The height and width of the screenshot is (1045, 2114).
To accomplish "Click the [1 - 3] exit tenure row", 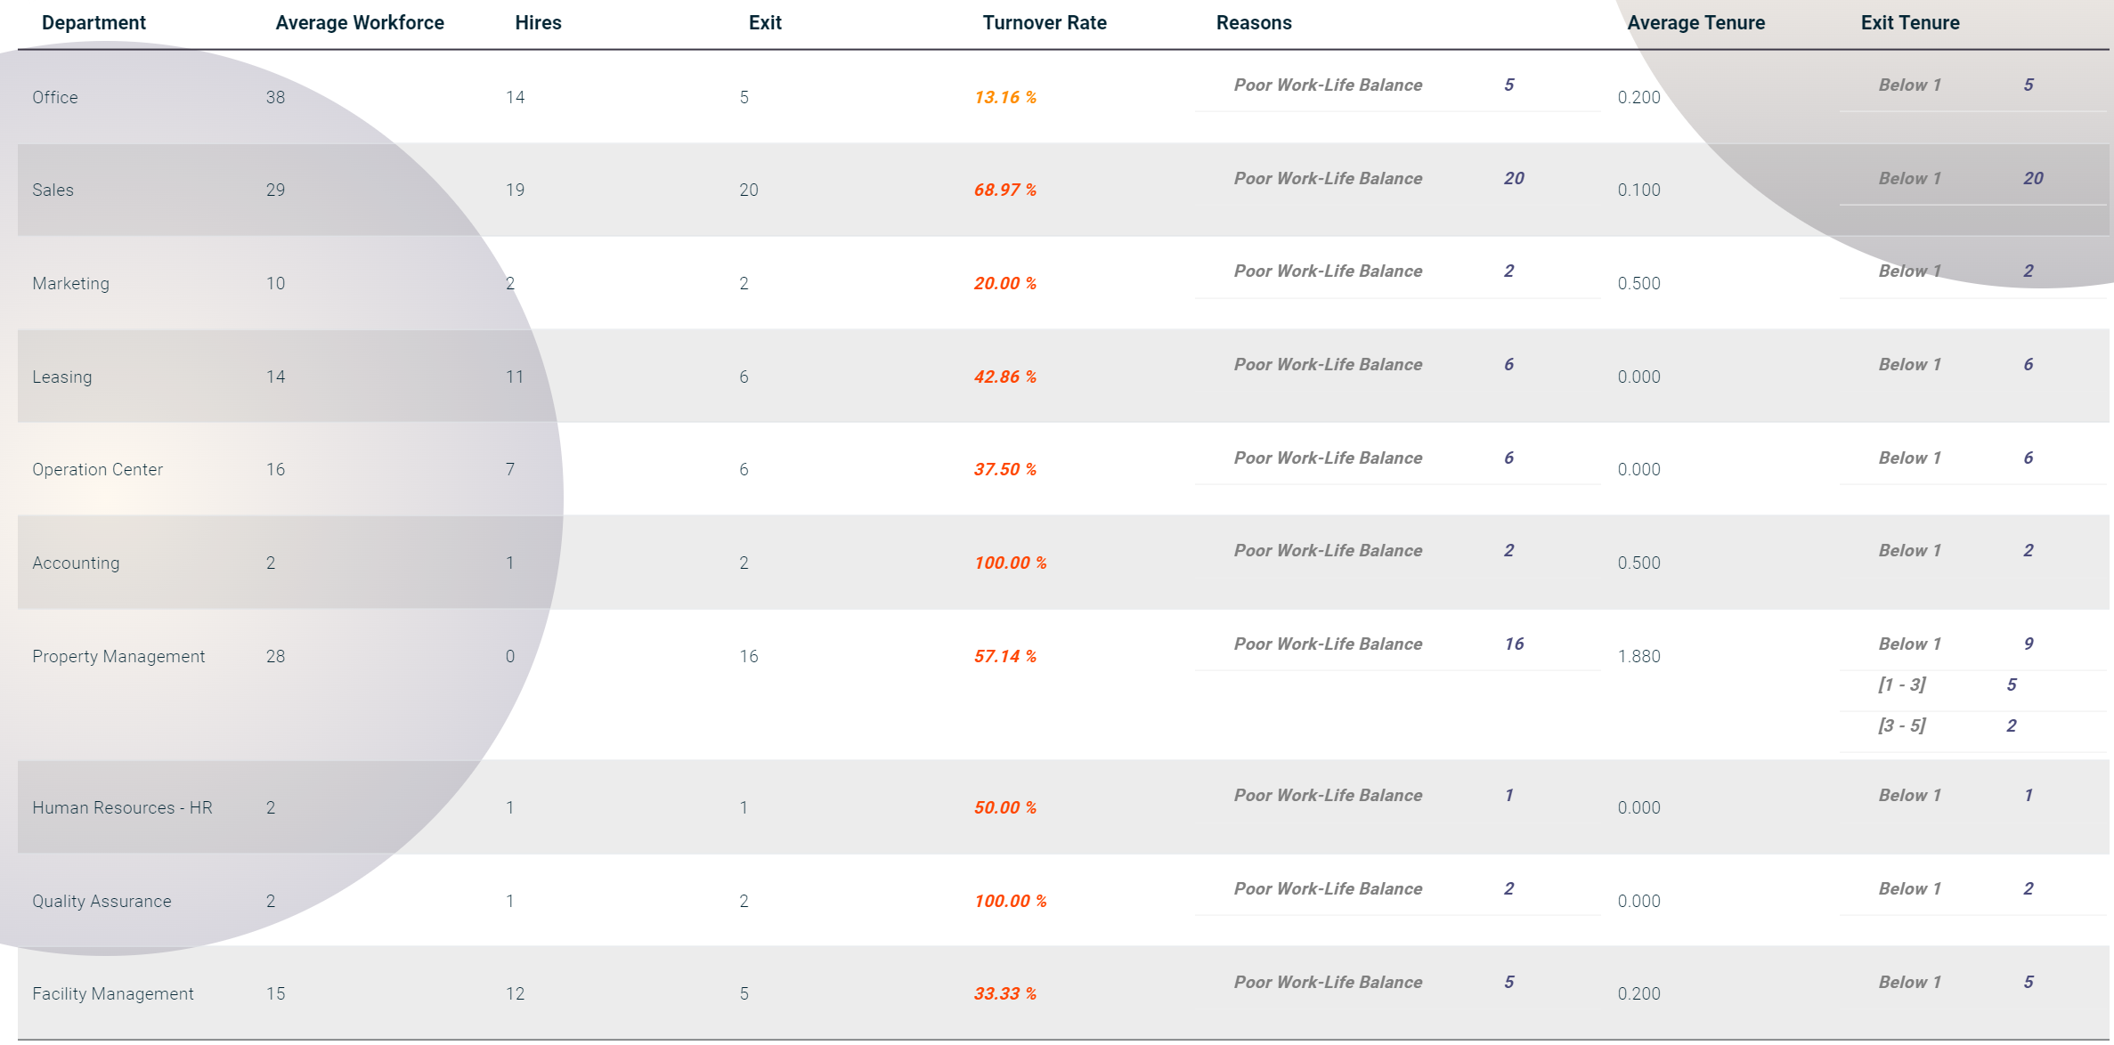I will point(1972,685).
